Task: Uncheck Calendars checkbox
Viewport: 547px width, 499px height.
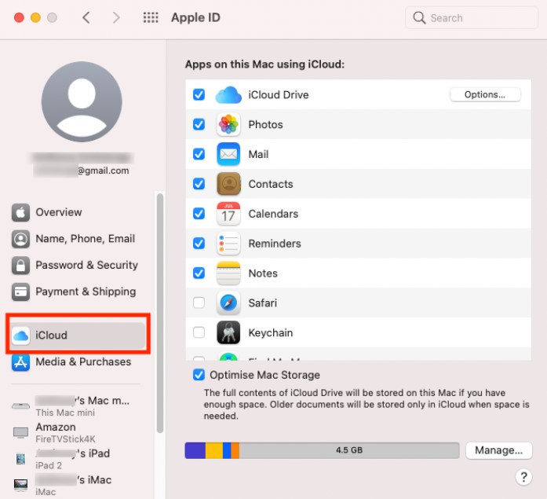Action: click(x=199, y=214)
